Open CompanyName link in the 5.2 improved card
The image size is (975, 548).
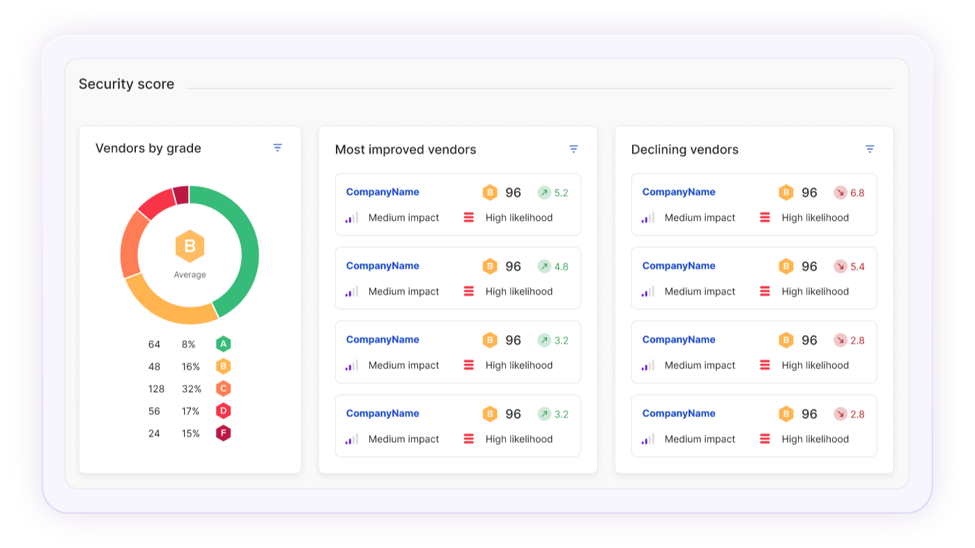[x=383, y=192]
